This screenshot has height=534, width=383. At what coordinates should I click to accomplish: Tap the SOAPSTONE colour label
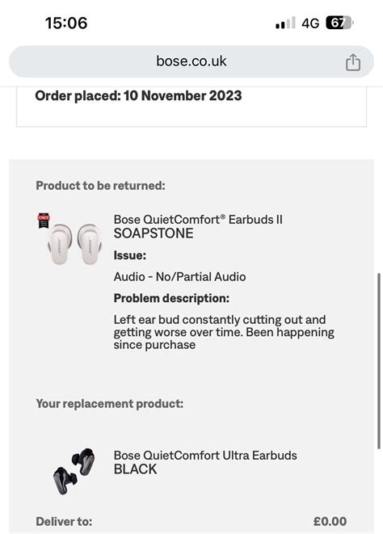click(154, 233)
